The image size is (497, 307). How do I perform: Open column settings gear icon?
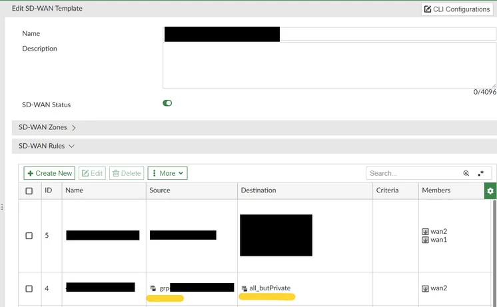(x=490, y=190)
